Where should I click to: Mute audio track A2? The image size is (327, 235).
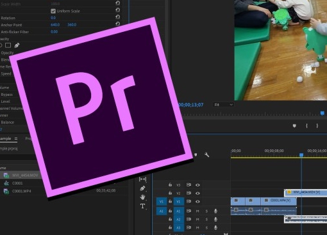(x=197, y=220)
